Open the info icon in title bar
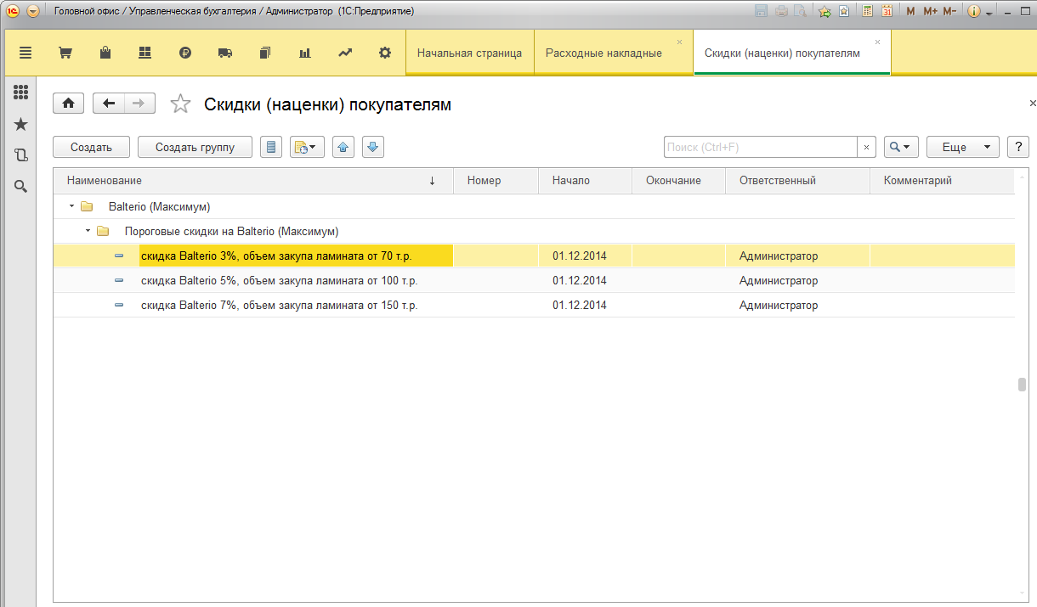1037x607 pixels. 974,11
